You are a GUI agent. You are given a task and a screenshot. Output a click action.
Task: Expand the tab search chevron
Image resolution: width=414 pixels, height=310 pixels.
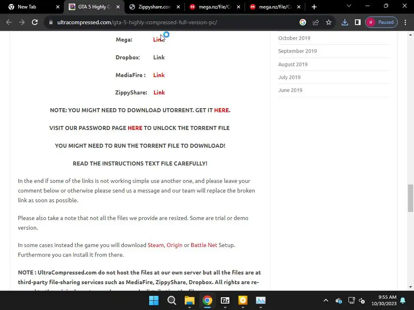(x=349, y=6)
